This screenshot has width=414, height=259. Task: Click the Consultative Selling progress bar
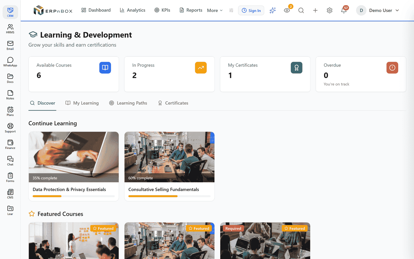tap(169, 196)
